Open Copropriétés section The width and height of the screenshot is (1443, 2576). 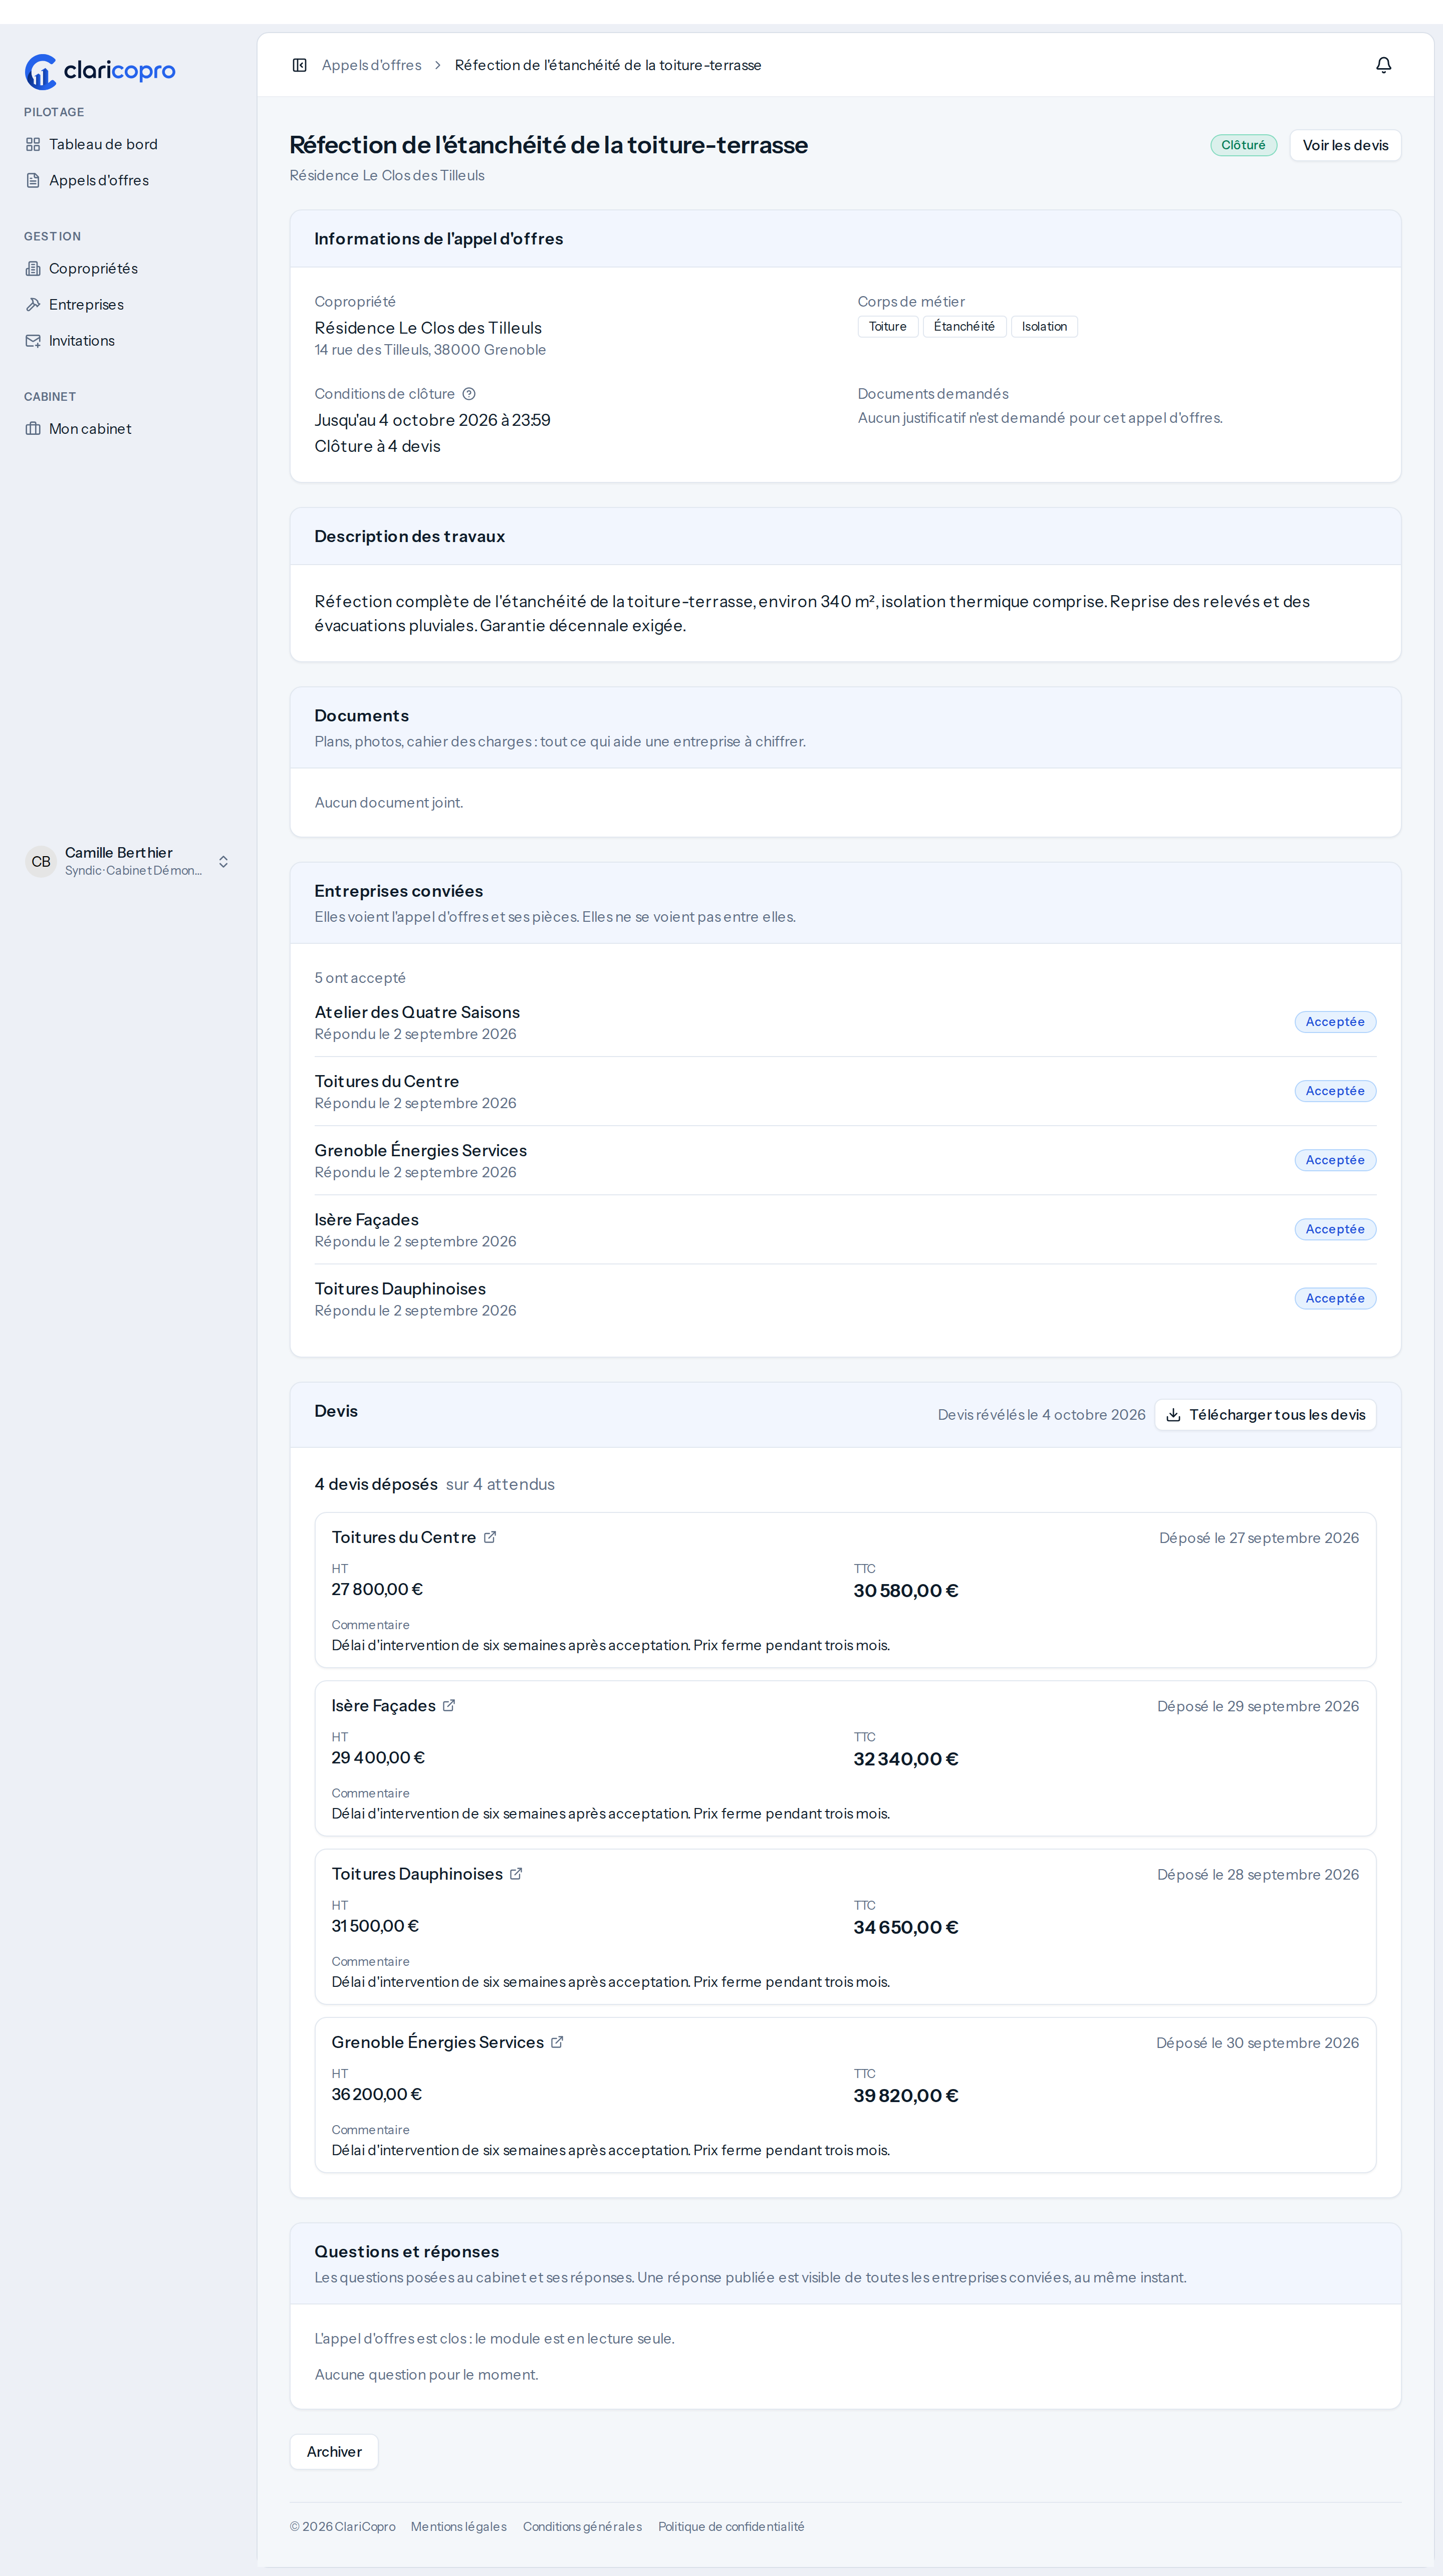128,268
